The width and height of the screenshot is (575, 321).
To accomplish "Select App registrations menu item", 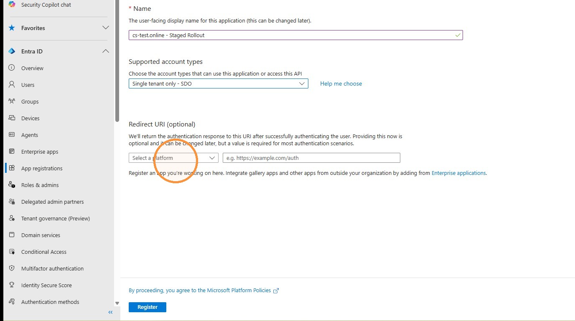I will (42, 168).
